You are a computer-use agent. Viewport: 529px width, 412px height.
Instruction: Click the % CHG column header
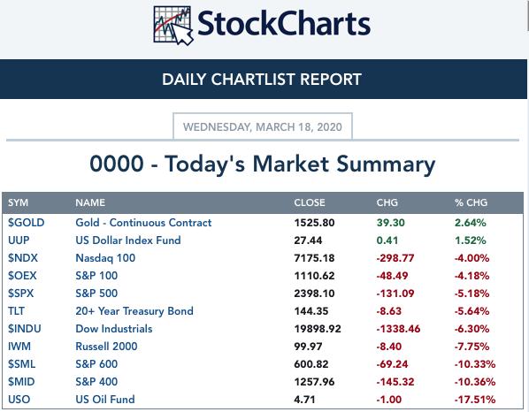pyautogui.click(x=471, y=202)
